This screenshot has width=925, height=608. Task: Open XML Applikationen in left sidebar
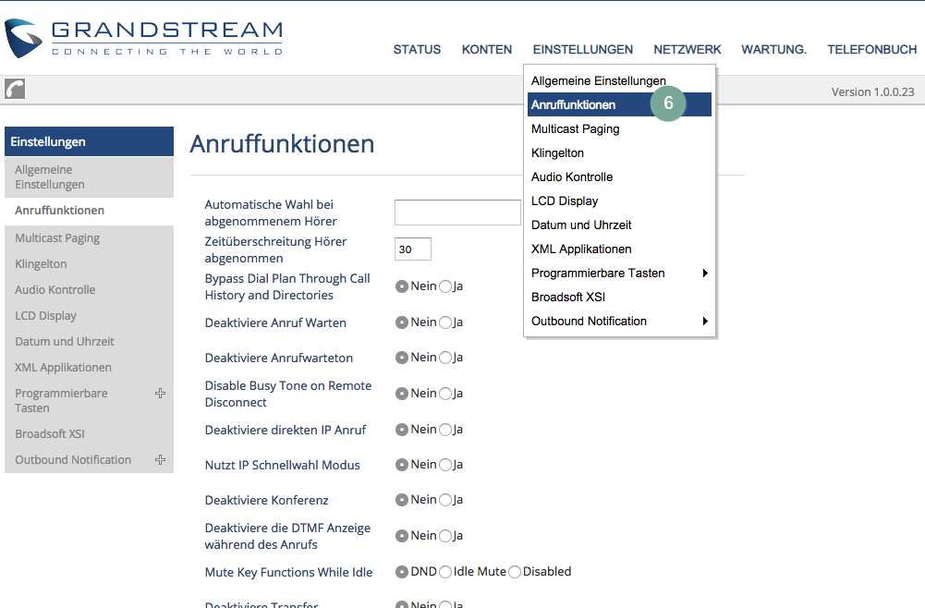[89, 368]
